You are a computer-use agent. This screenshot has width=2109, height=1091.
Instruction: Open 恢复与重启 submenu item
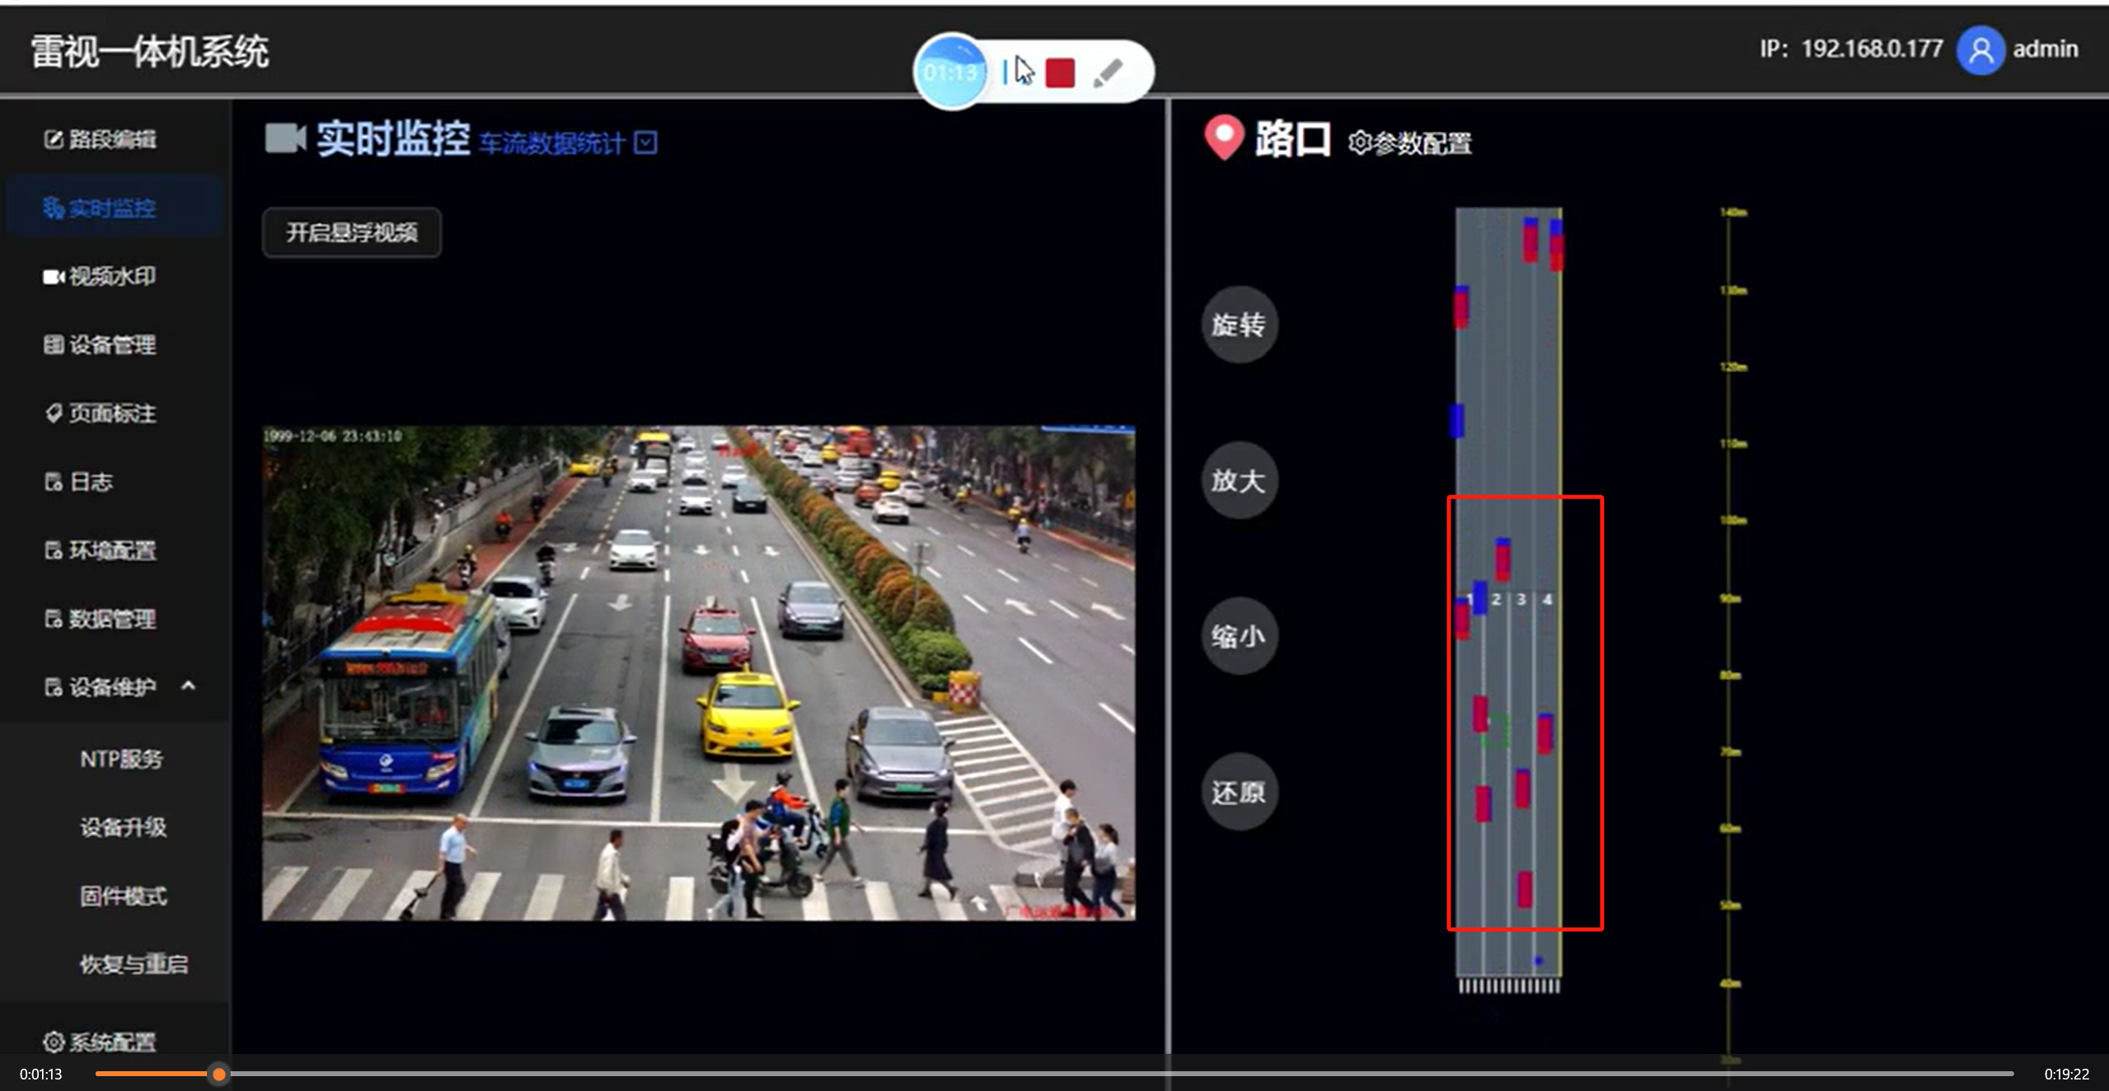pyautogui.click(x=134, y=964)
